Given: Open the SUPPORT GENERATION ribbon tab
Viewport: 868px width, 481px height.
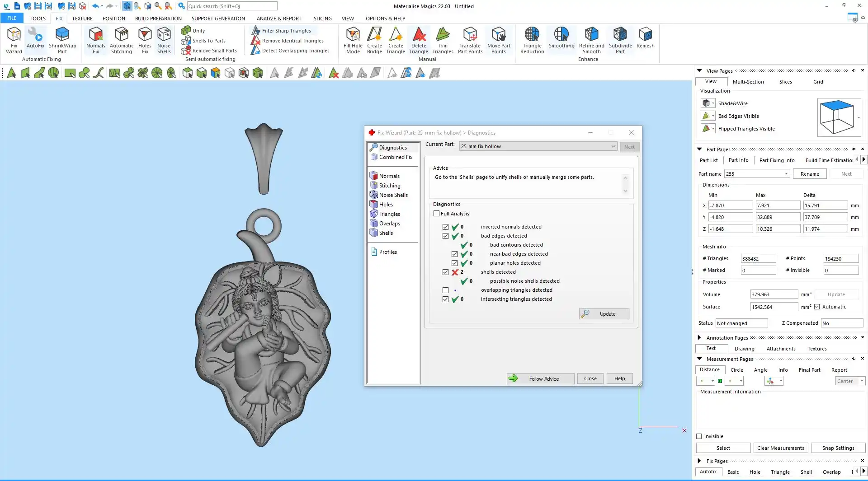Looking at the screenshot, I should point(218,19).
